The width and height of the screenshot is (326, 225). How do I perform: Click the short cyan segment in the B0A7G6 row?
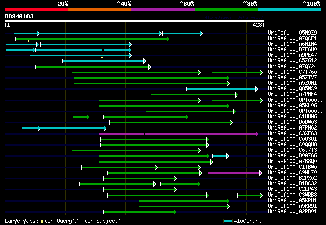(221, 156)
